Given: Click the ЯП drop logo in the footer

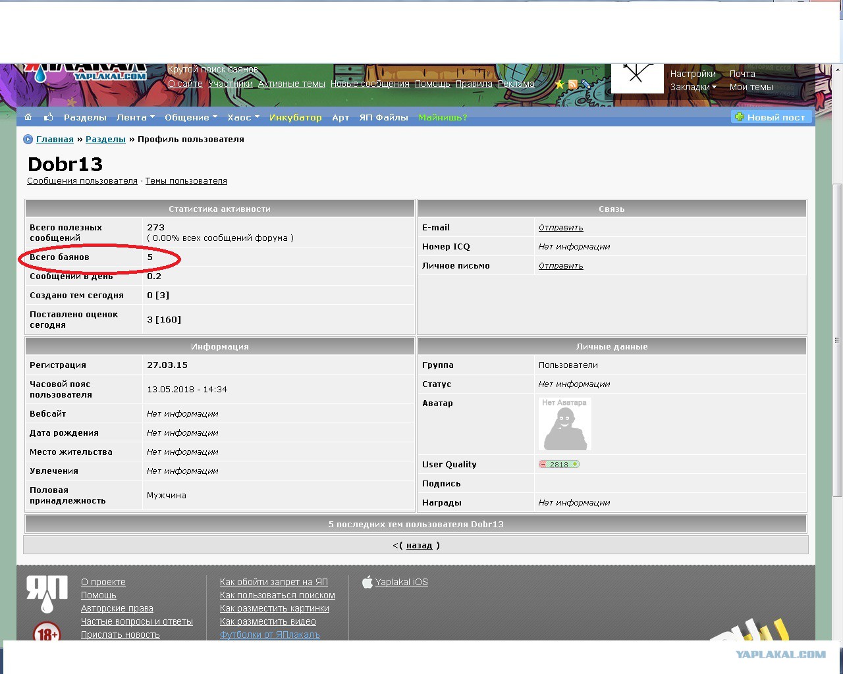Looking at the screenshot, I should coord(47,594).
